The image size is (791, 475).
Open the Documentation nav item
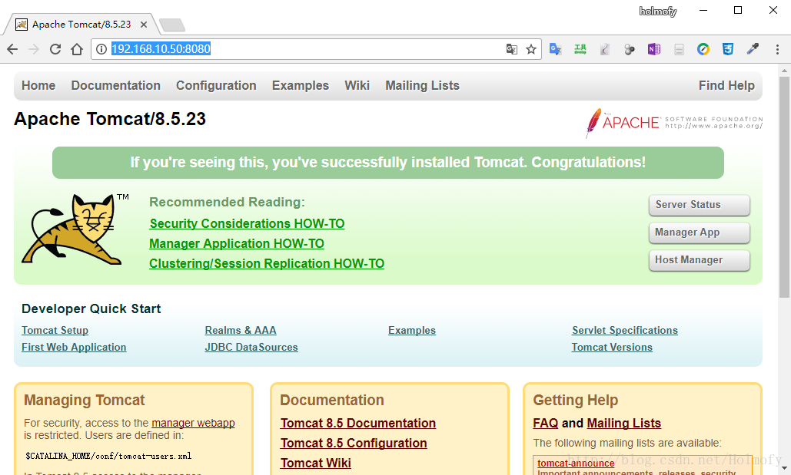coord(115,86)
